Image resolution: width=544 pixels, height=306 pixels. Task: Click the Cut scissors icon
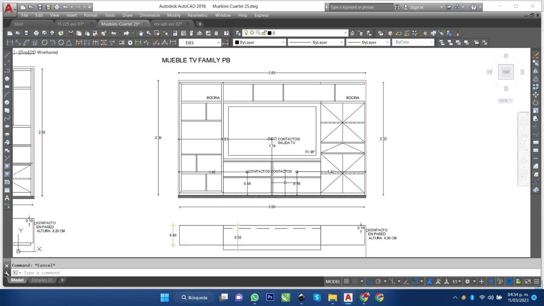point(71,33)
